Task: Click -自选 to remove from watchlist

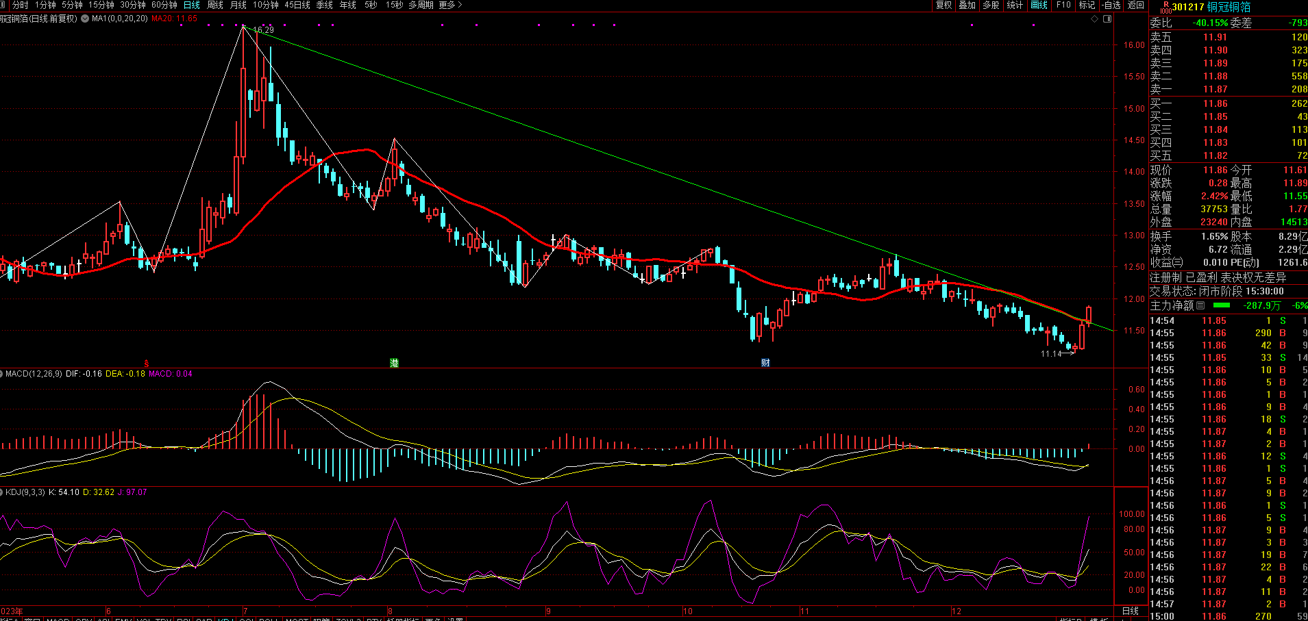Action: (x=1111, y=5)
